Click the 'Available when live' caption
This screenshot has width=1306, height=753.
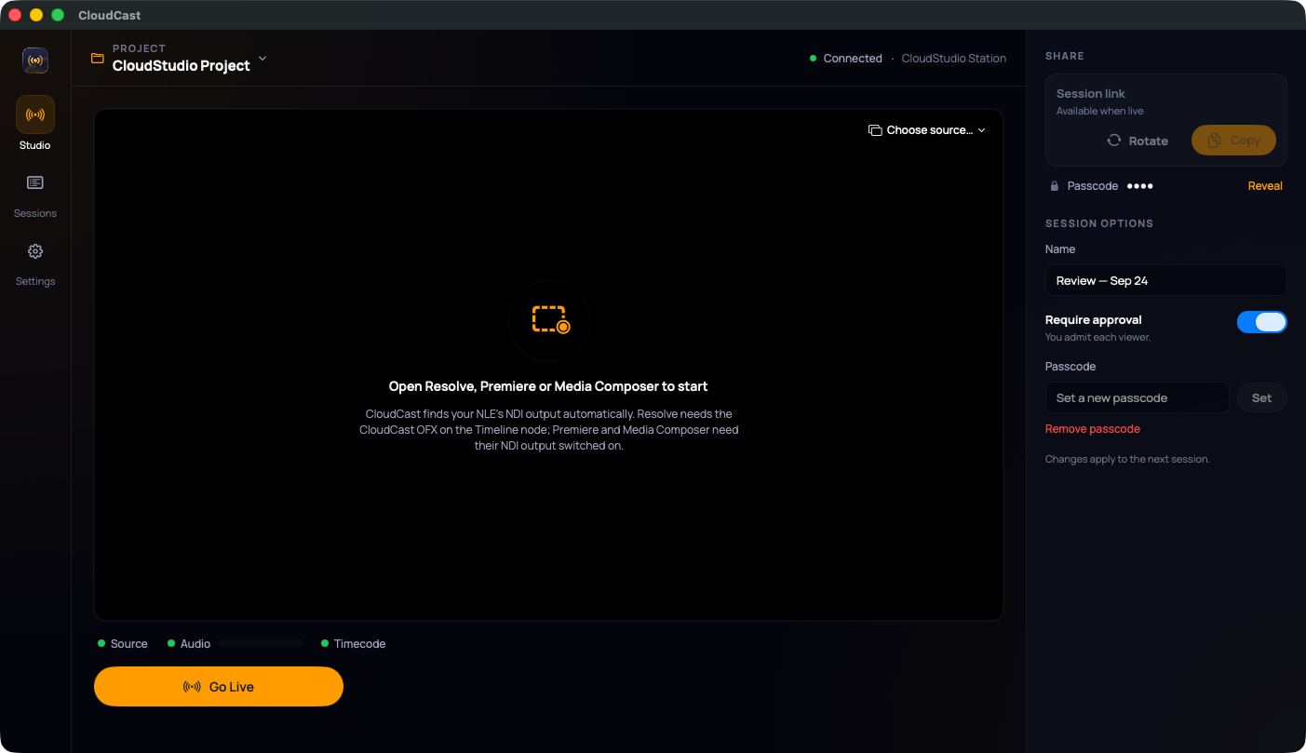pos(1100,111)
